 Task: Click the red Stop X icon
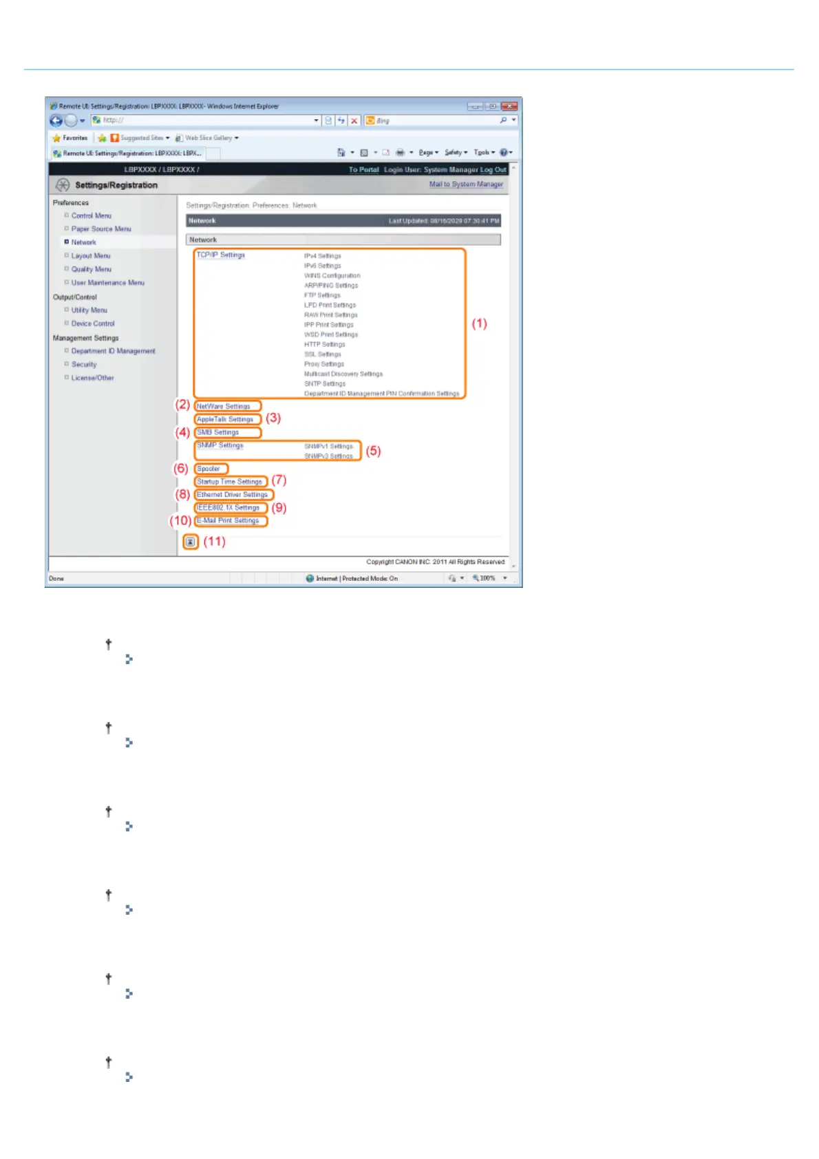click(354, 120)
